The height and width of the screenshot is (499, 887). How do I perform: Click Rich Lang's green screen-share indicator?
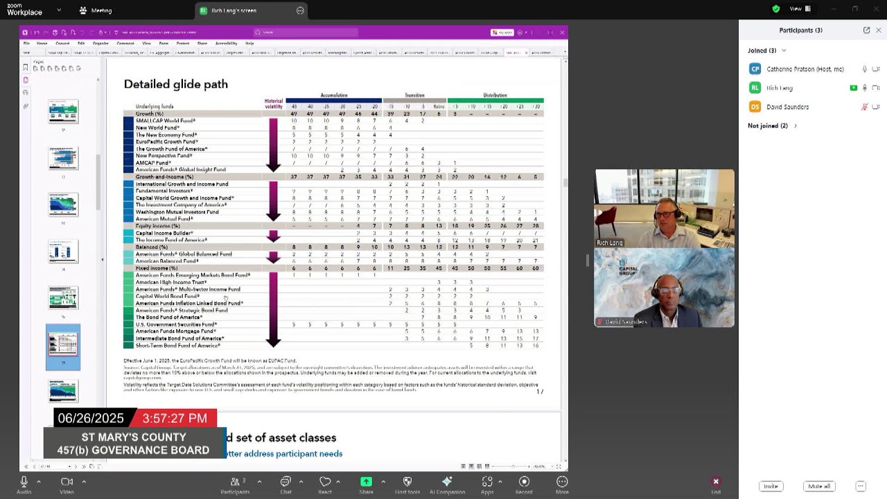854,88
